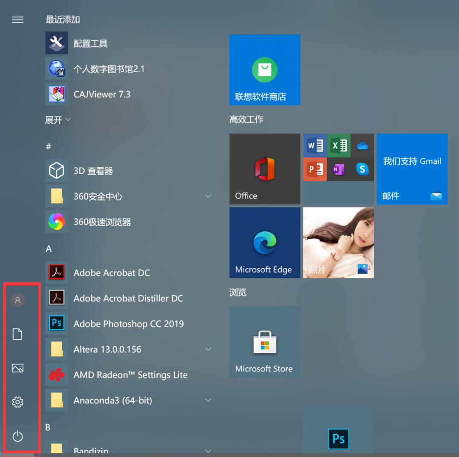Expand the Altera 13.0.0.156 chevron

[x=208, y=349]
